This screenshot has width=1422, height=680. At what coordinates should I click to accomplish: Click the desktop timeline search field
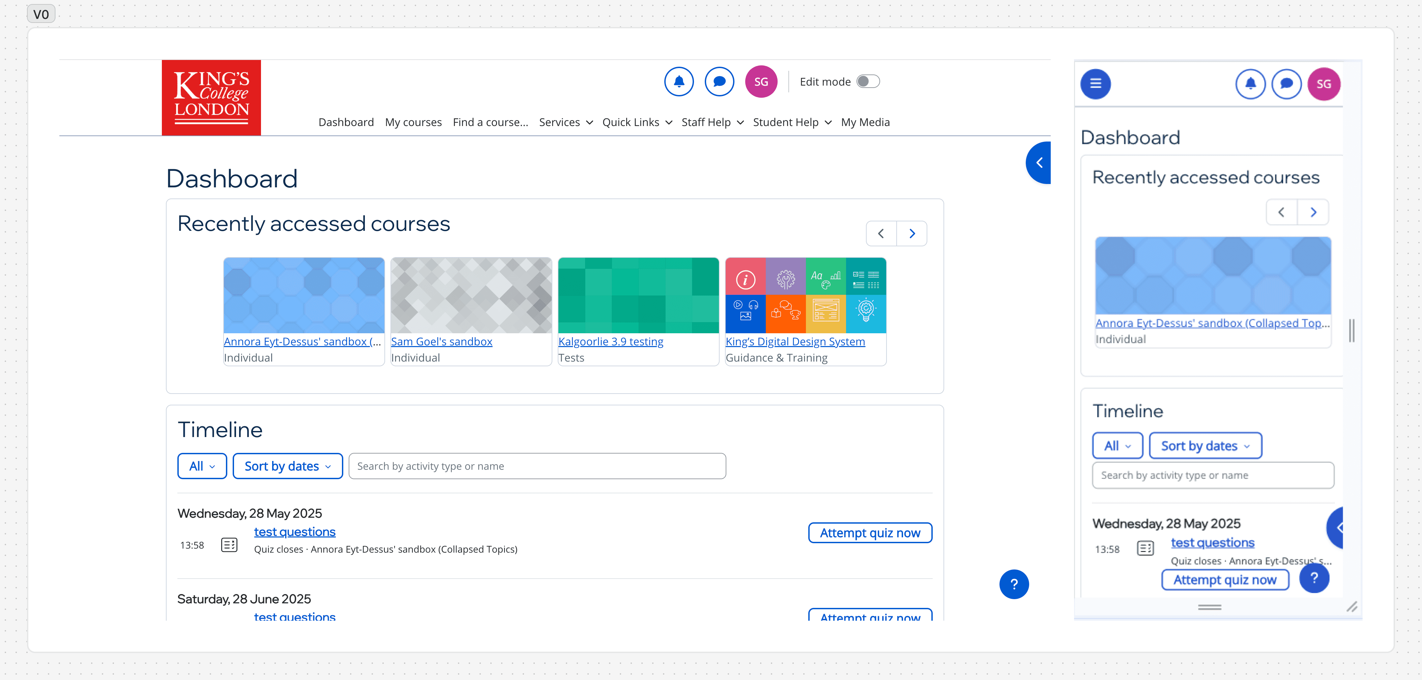tap(537, 466)
